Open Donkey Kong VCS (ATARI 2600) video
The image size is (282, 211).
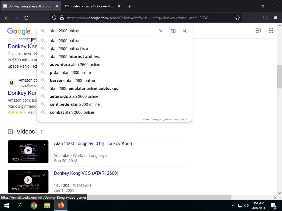pyautogui.click(x=86, y=173)
